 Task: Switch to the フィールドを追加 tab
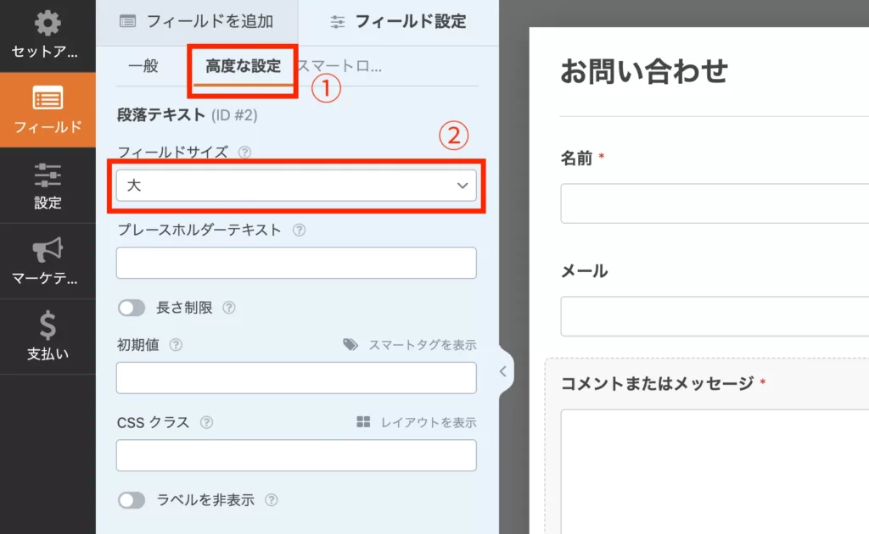197,21
